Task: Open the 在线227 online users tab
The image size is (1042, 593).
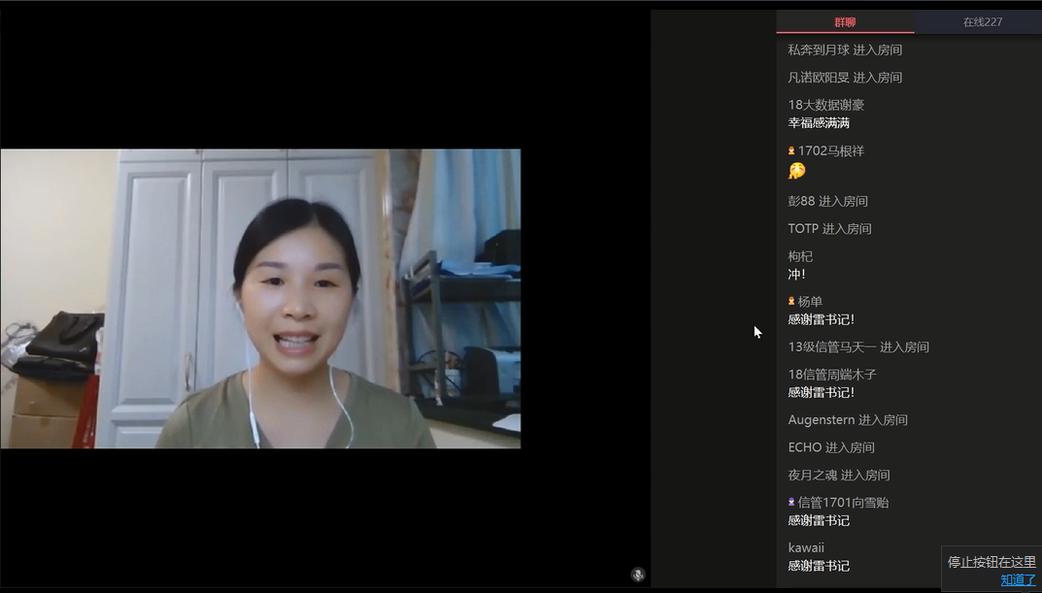Action: point(982,22)
